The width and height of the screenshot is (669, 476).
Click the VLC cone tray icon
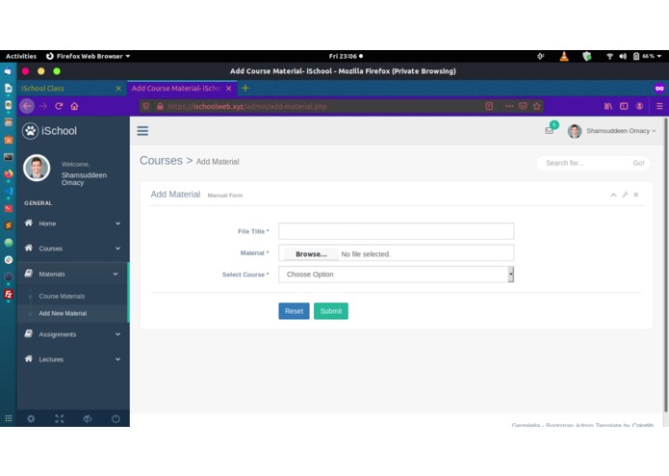click(564, 56)
